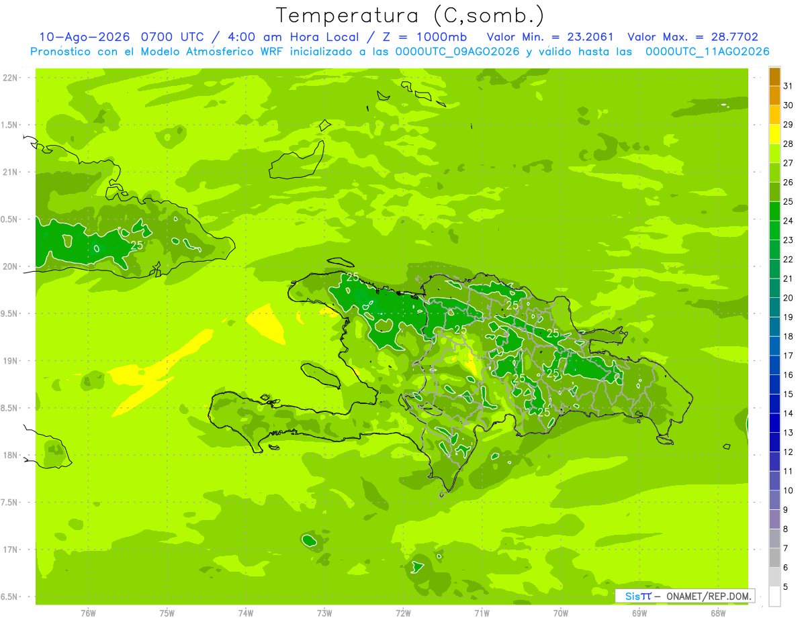
Task: Click the "11" value on the color scale
Action: coord(788,472)
